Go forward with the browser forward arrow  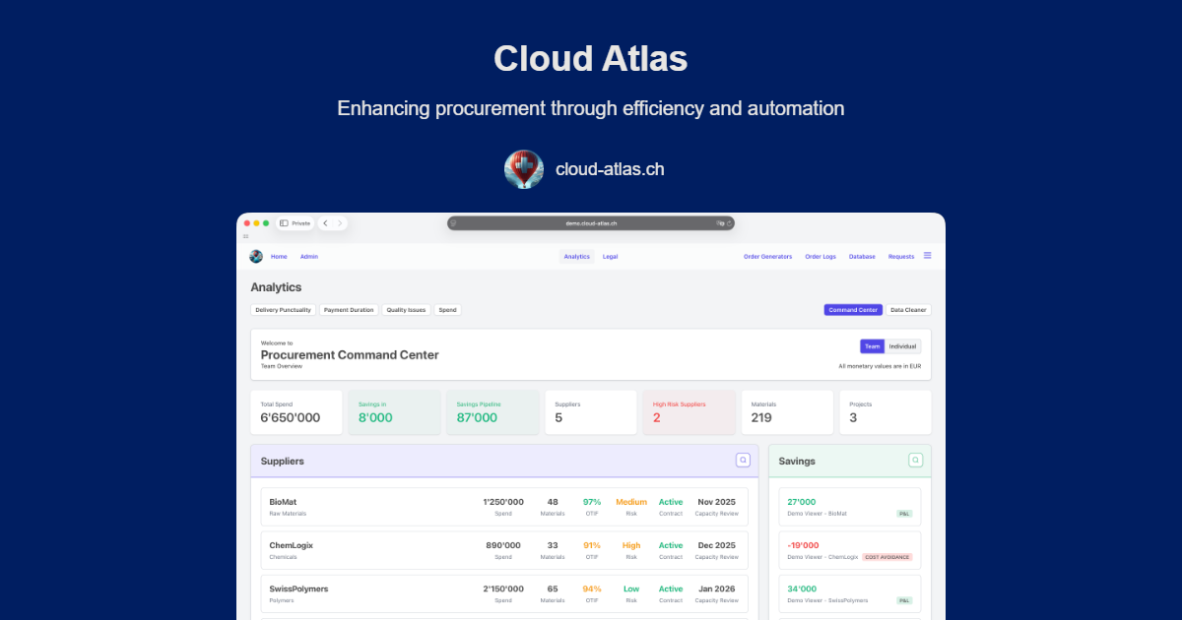tap(340, 223)
